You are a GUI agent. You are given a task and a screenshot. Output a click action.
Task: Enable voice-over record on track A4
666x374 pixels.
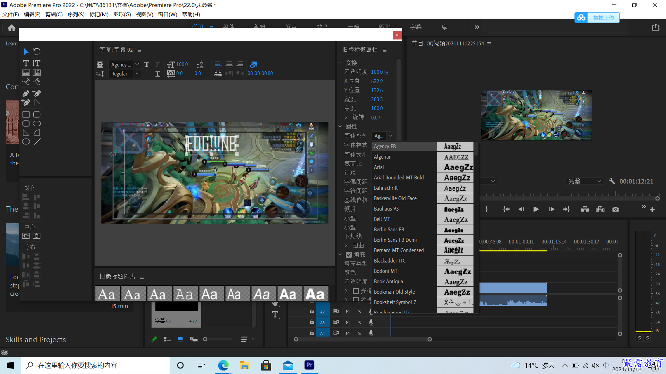point(371,333)
